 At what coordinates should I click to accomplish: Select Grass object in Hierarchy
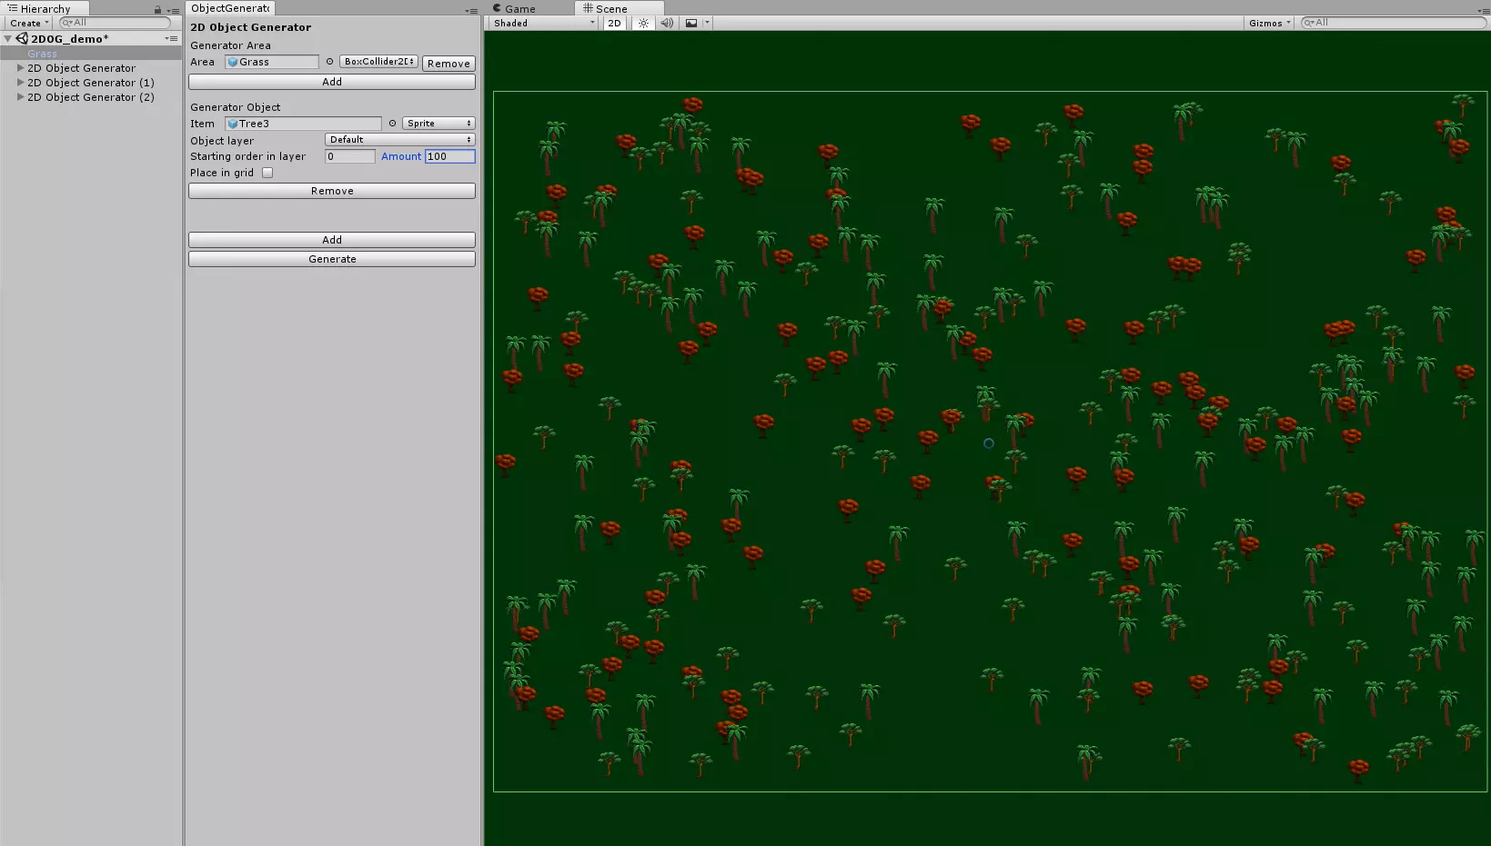(42, 54)
